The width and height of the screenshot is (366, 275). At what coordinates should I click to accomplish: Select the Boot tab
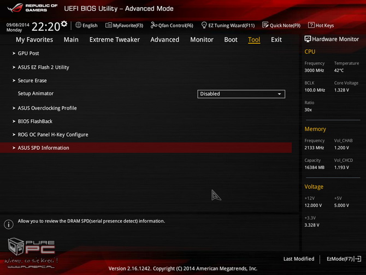(231, 40)
